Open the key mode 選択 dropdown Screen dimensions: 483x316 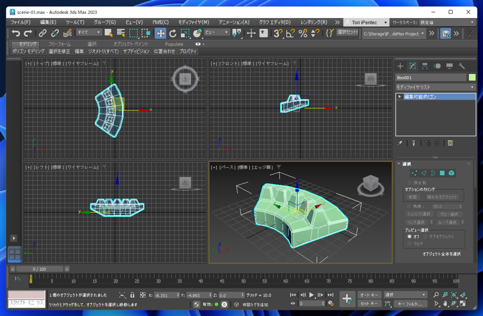click(405, 295)
